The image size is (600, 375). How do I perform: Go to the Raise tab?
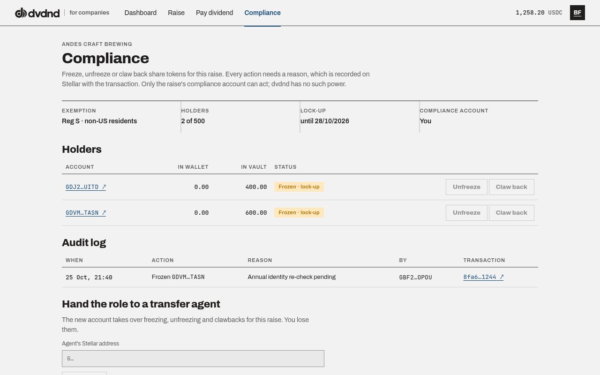176,13
